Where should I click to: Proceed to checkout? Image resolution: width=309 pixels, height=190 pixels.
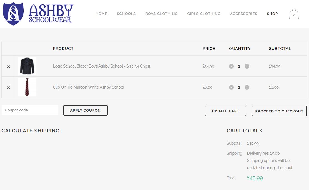[x=279, y=111]
